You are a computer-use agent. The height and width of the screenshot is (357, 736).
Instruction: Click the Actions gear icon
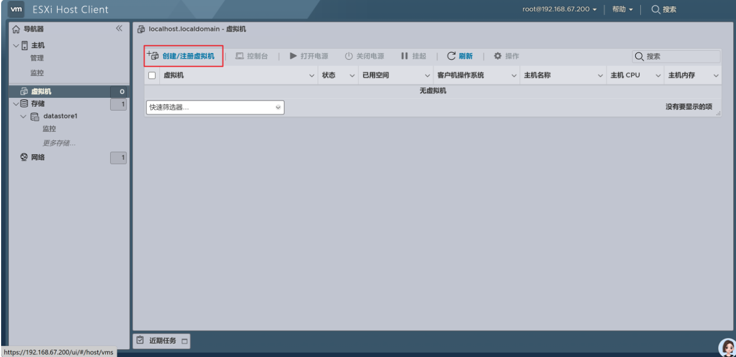click(497, 56)
